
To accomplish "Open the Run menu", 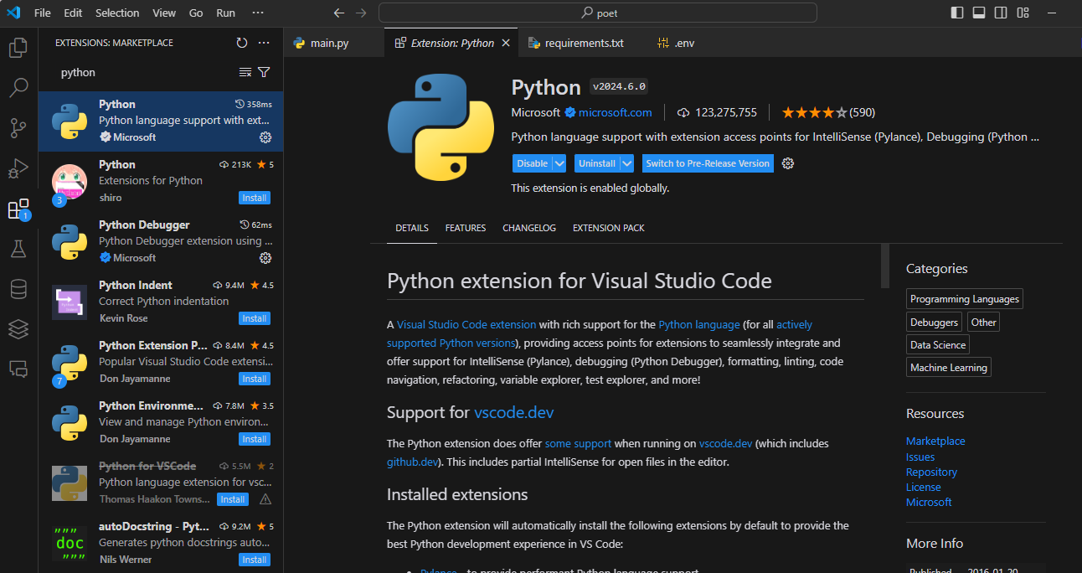I will [x=225, y=13].
